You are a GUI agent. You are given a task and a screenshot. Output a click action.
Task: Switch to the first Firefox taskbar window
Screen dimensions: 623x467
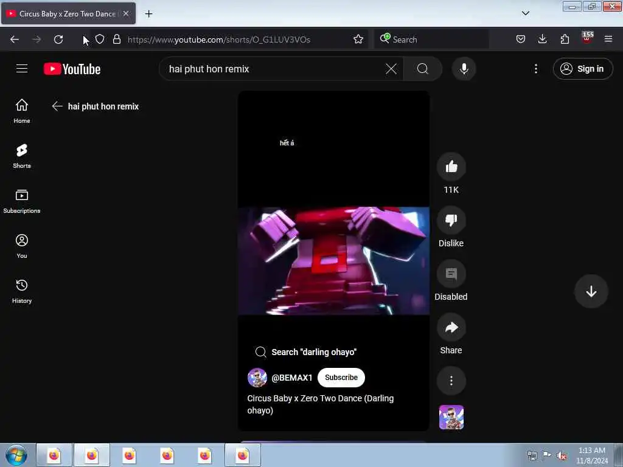[54, 455]
